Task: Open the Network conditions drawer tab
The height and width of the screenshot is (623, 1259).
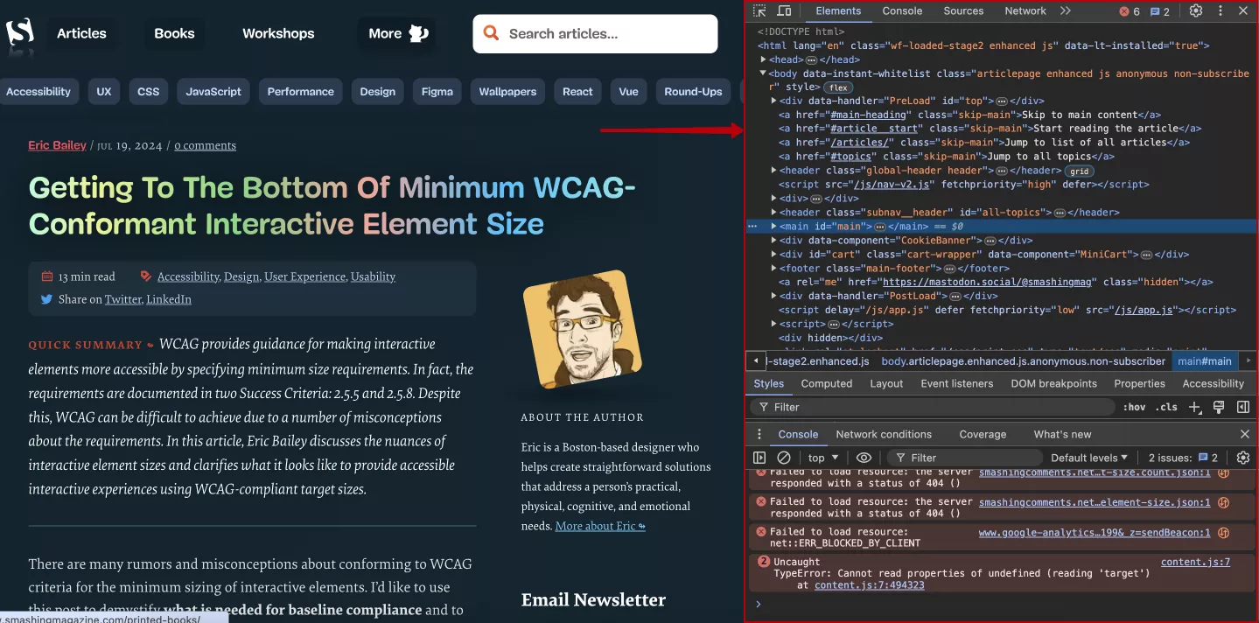Action: [x=884, y=434]
